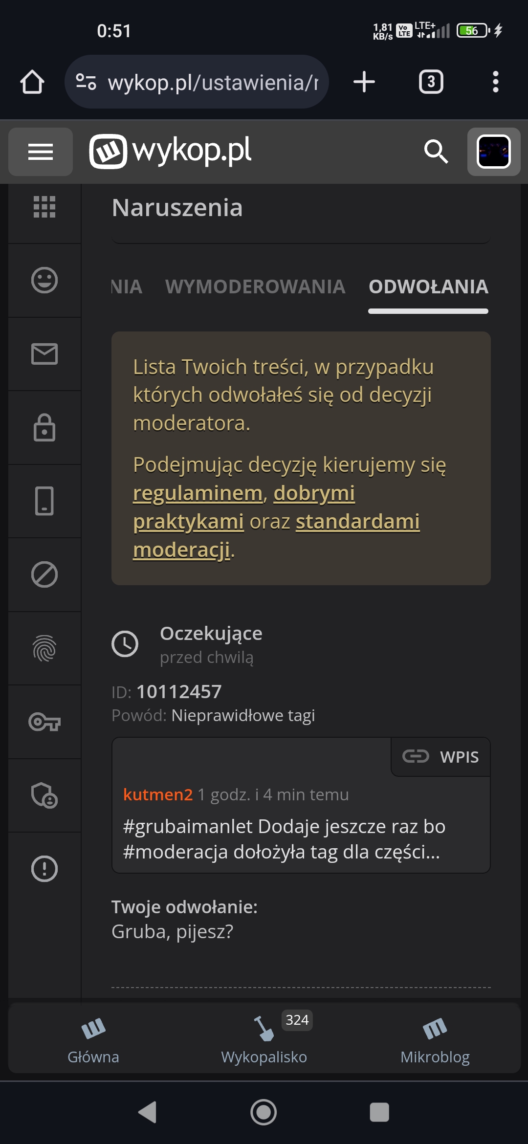This screenshot has height=1144, width=528.
Task: Open the browser tab switcher showing 3
Action: pos(431,82)
